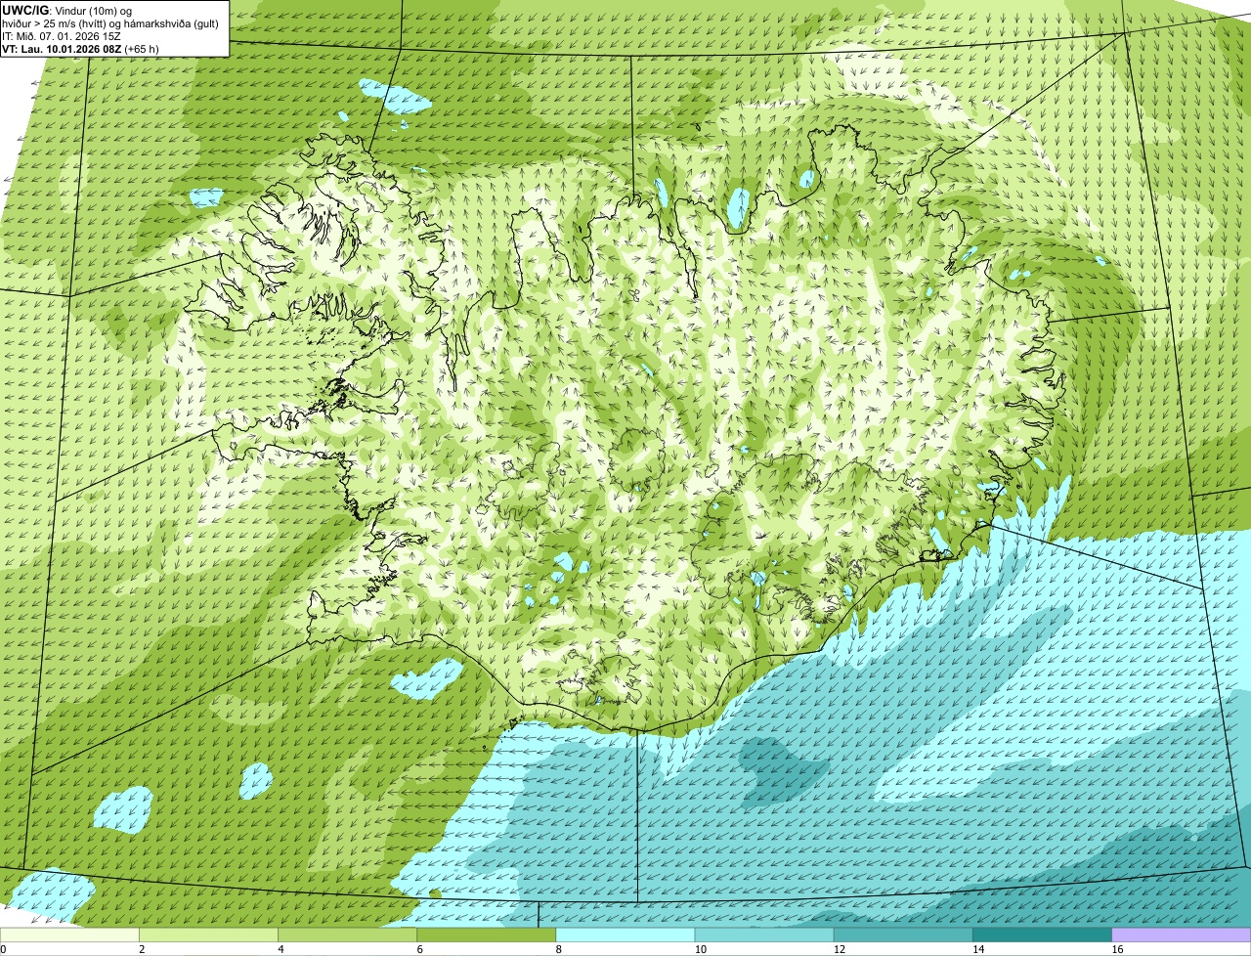The height and width of the screenshot is (956, 1251).
Task: Click the legend scale label "12"
Action: coord(839,949)
